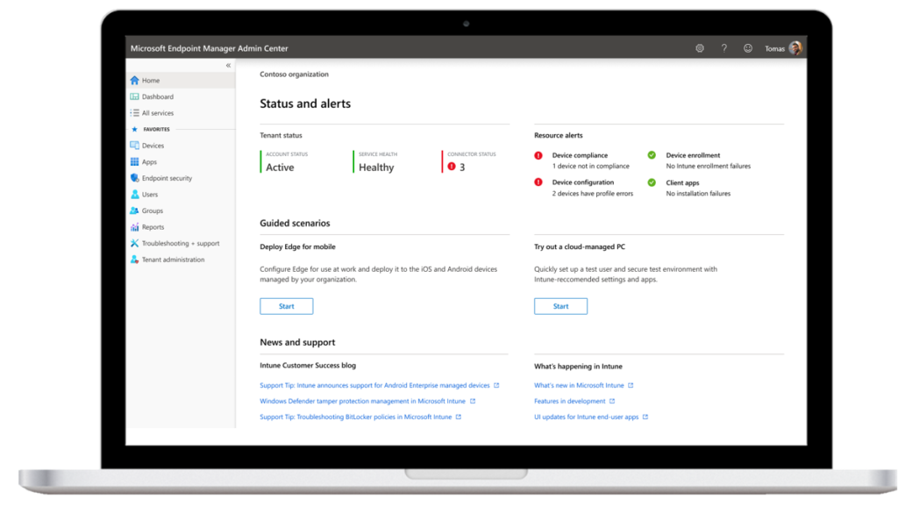Image resolution: width=898 pixels, height=506 pixels.
Task: Click '2 devices have profile errors' text
Action: (593, 194)
